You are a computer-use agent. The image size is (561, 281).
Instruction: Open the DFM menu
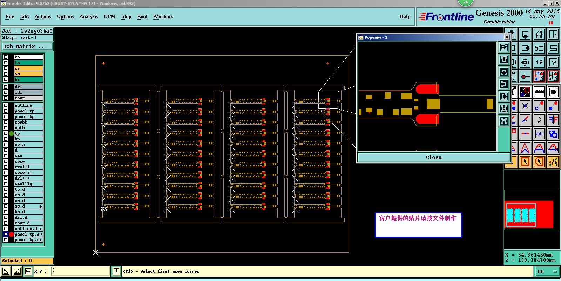click(x=109, y=16)
